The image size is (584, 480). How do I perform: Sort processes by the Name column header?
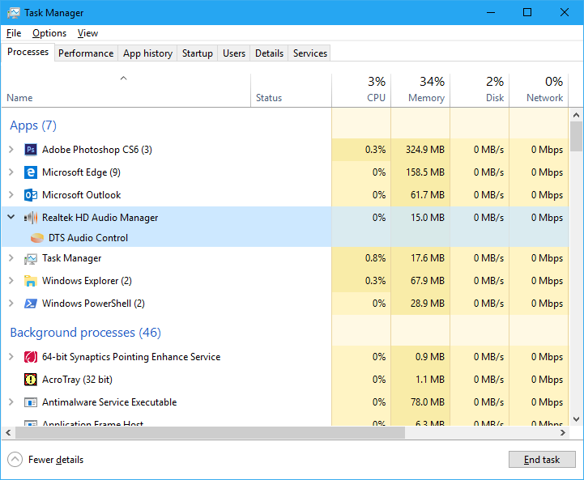coord(126,91)
